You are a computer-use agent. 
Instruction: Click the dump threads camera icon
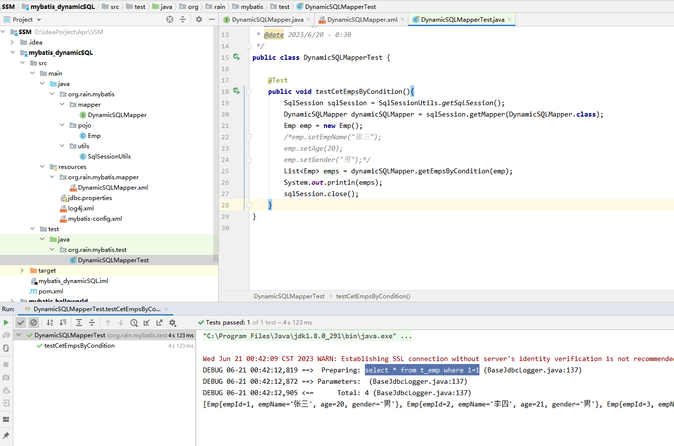6,377
